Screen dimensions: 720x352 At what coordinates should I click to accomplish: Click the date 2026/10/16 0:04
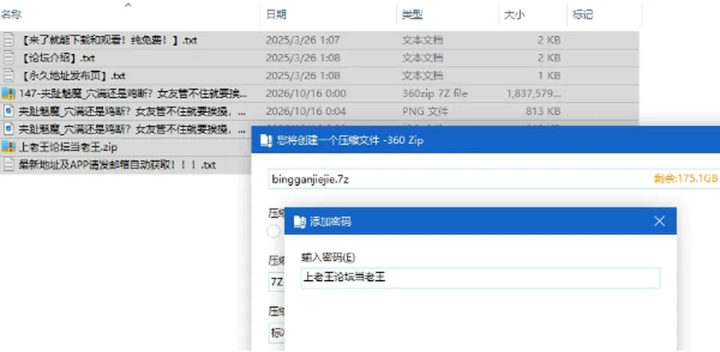click(305, 112)
